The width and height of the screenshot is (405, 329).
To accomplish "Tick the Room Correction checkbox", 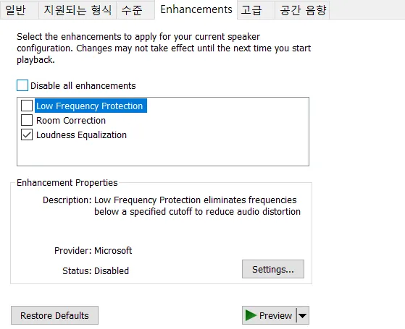I will 27,120.
